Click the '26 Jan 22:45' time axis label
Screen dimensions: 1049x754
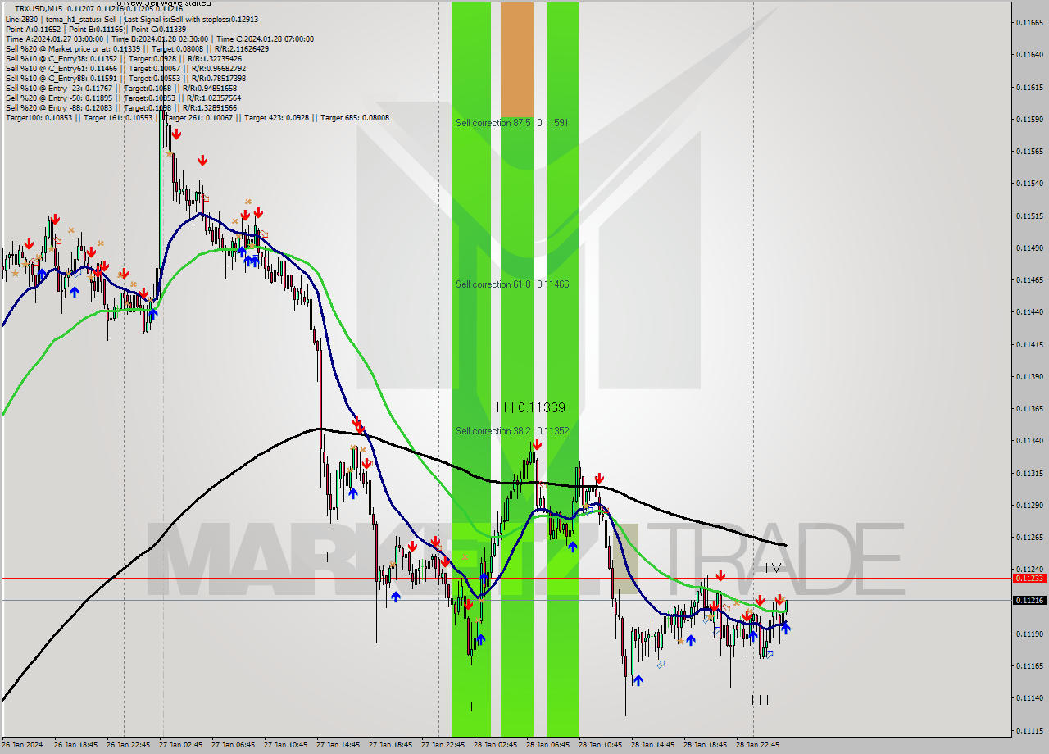coord(128,745)
